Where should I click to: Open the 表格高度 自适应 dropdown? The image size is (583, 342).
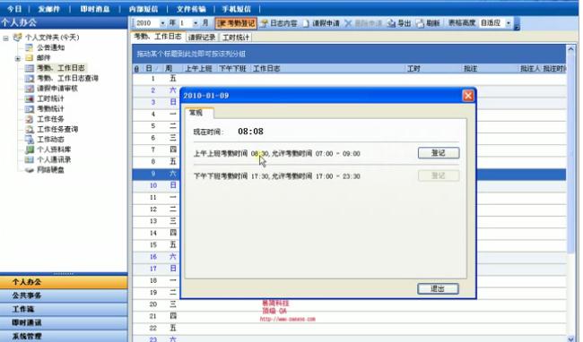point(508,23)
